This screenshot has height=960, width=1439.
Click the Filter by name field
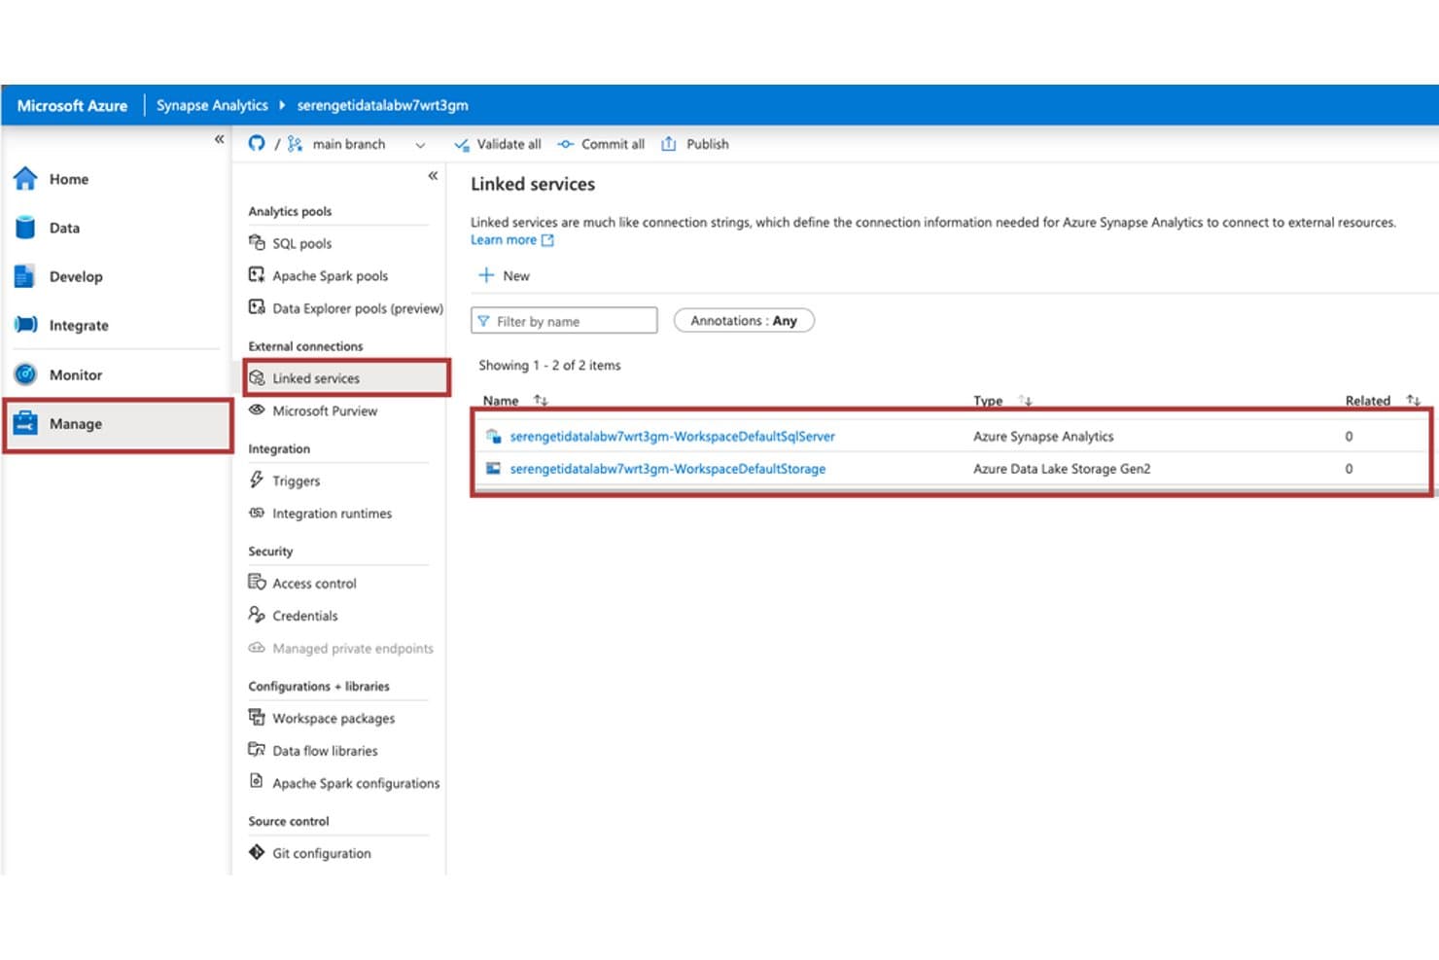(x=564, y=320)
